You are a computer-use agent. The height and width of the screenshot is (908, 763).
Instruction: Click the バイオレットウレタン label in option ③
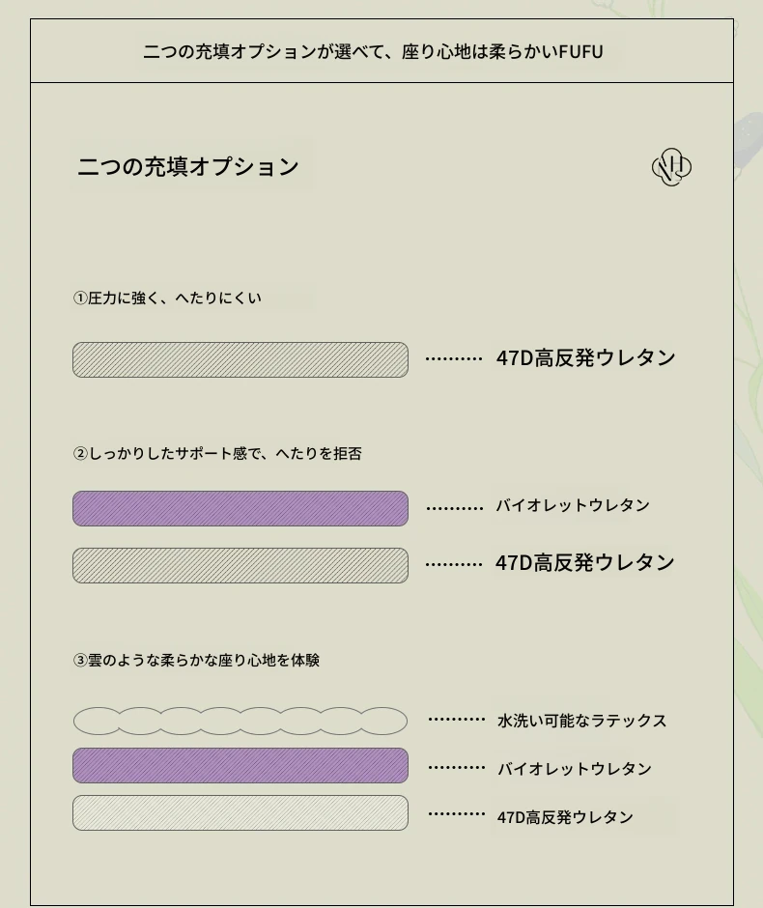click(575, 769)
